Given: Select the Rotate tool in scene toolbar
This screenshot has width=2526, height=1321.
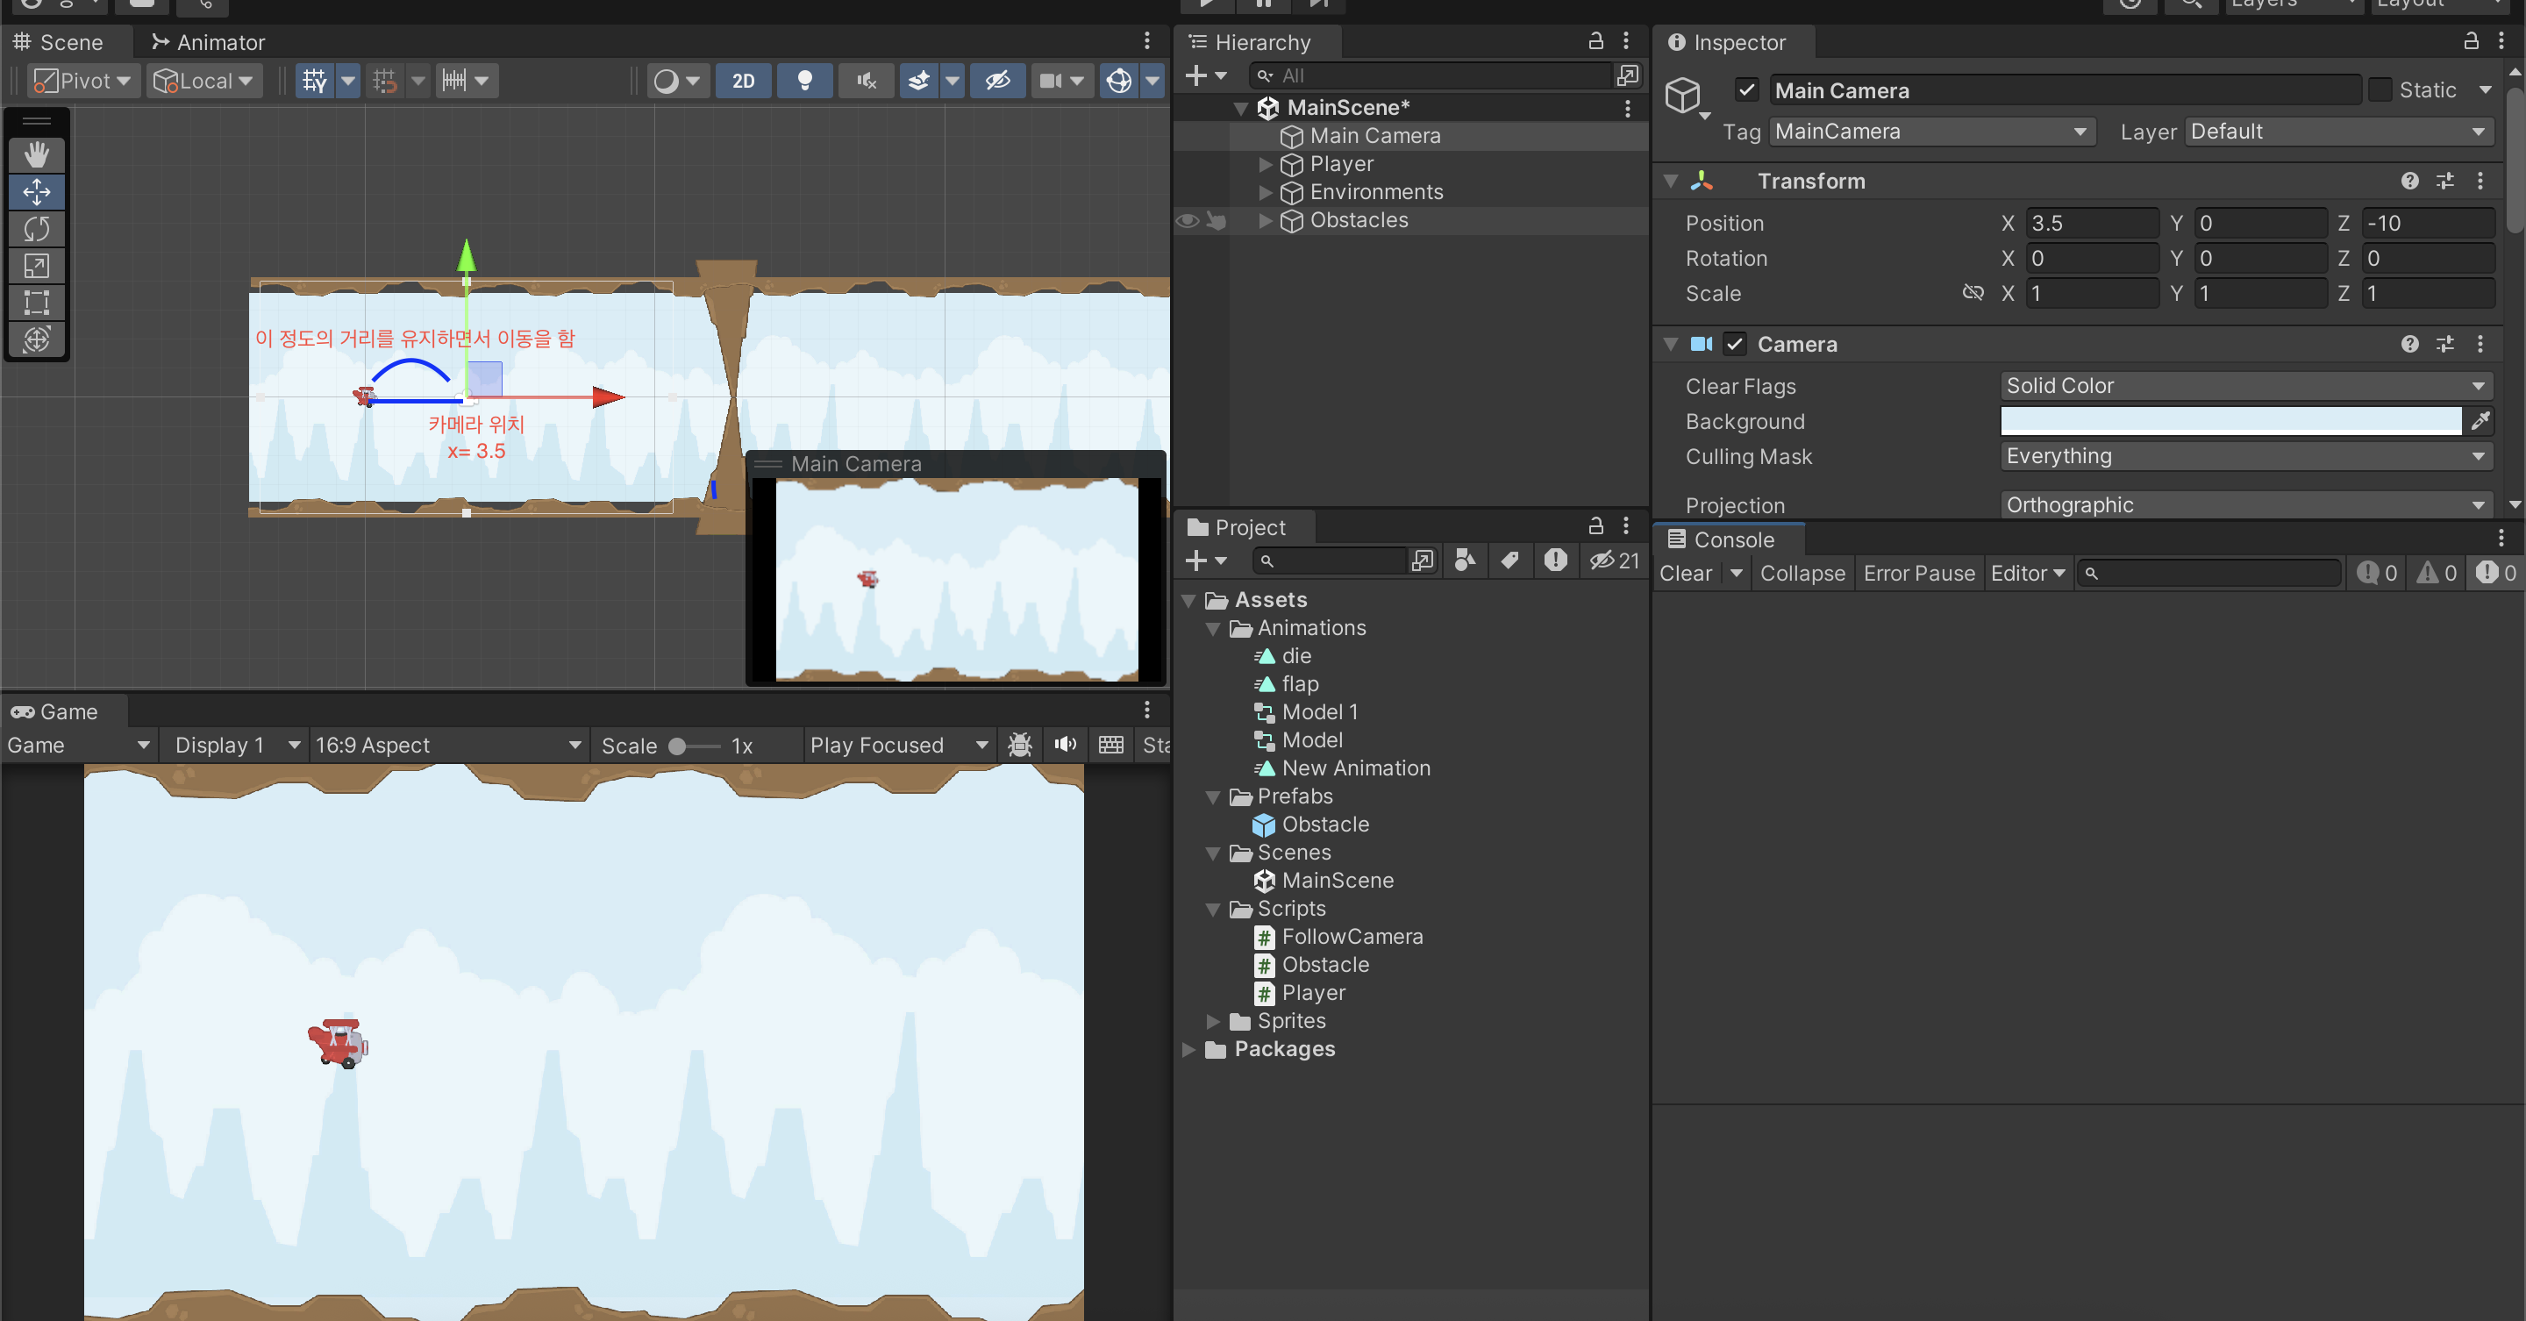Looking at the screenshot, I should click(36, 229).
